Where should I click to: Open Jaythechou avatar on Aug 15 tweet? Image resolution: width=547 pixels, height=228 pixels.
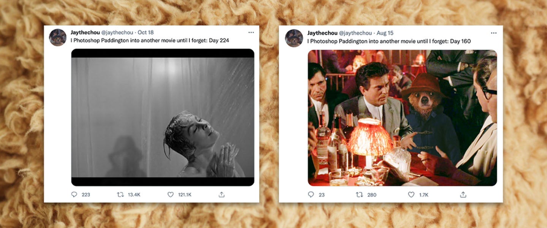pyautogui.click(x=294, y=38)
